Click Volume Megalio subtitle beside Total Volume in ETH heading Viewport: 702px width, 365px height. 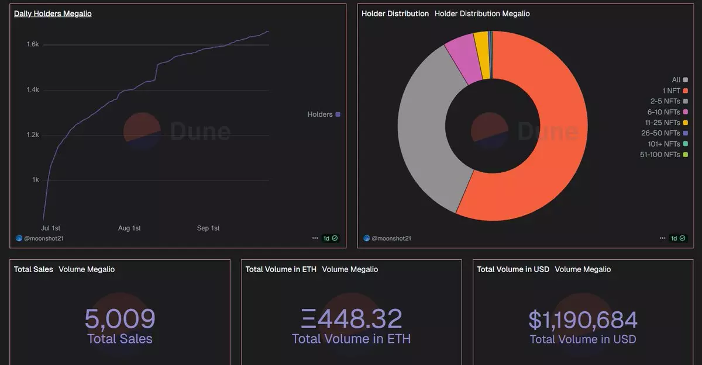[350, 269]
